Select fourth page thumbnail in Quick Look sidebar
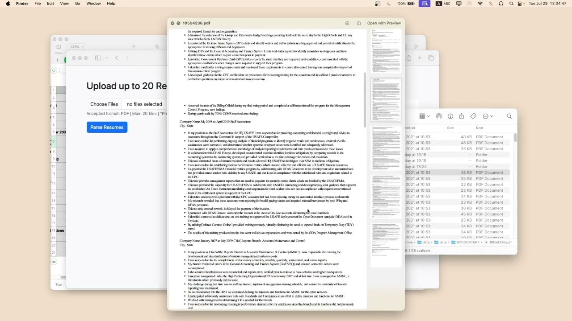This screenshot has height=321, width=572. point(386,197)
